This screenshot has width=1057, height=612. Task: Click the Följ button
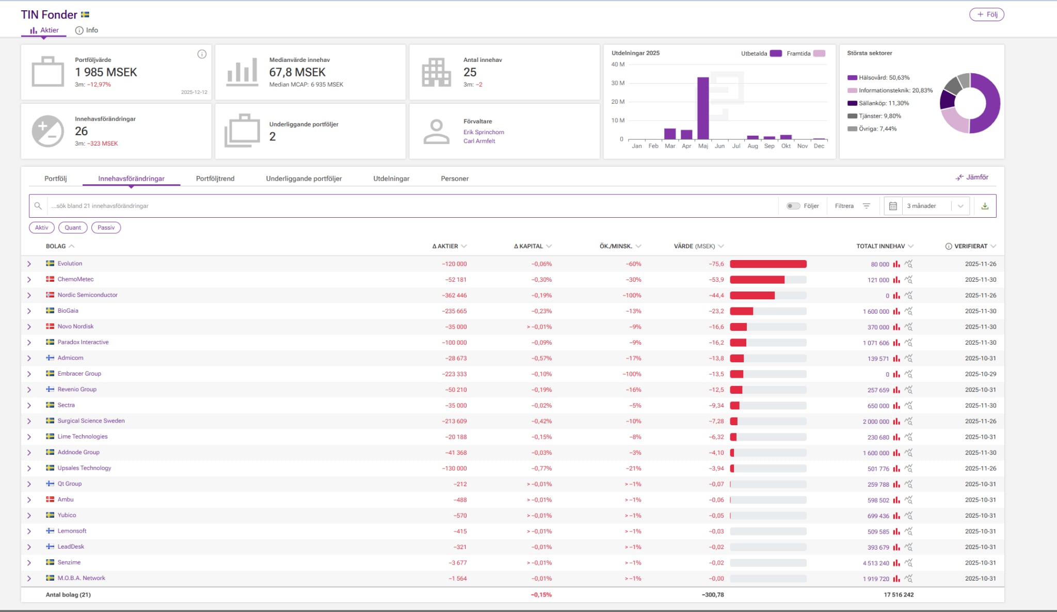(986, 14)
